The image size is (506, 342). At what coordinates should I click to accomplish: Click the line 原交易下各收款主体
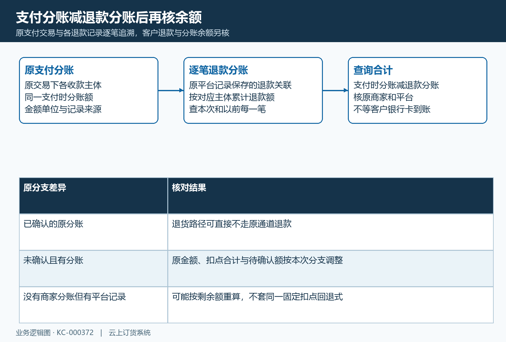click(63, 85)
